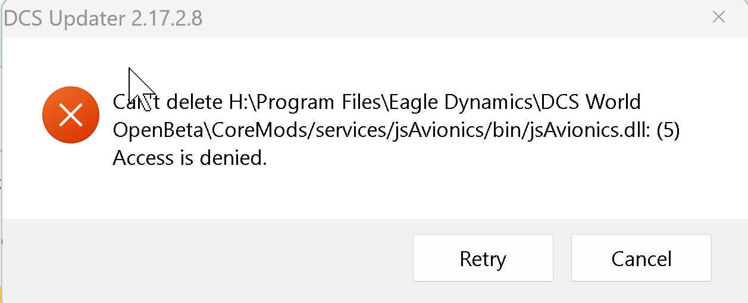Click the empty title bar area of dialog
The image size is (748, 303).
coord(452,18)
